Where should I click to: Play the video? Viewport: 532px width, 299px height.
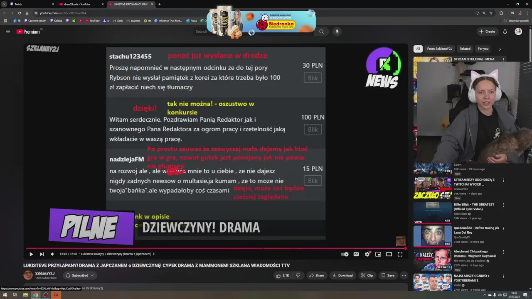(31, 254)
